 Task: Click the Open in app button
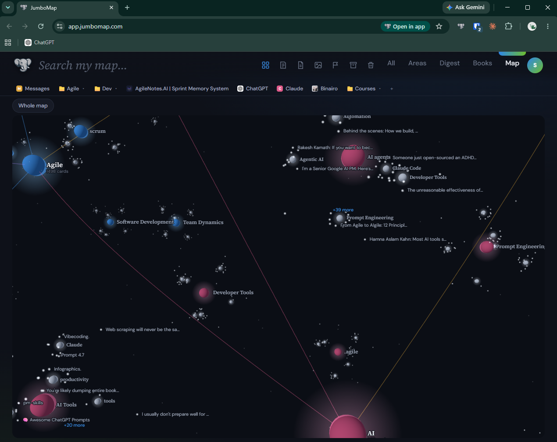405,26
